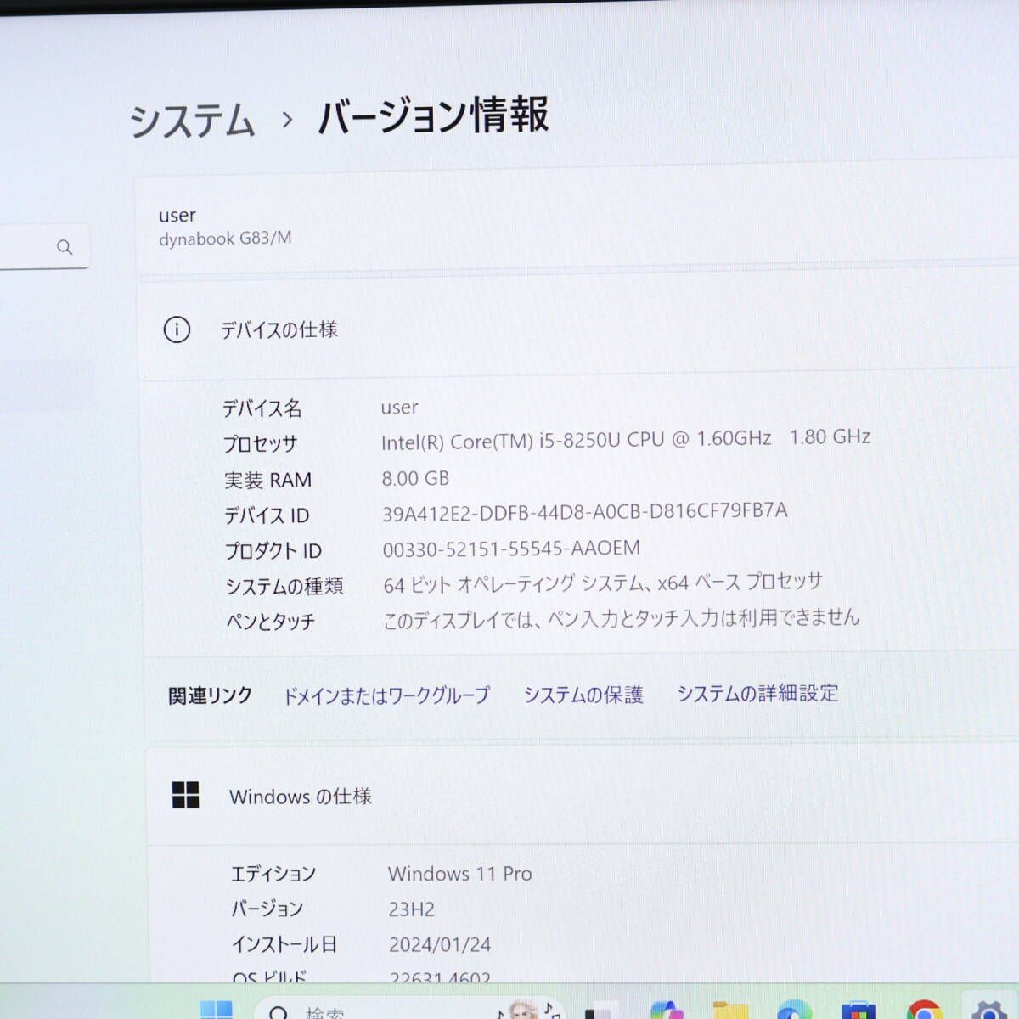Click the デバイス ID label

click(267, 515)
